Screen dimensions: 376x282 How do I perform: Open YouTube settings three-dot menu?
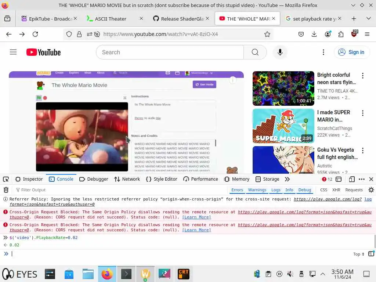pyautogui.click(x=323, y=52)
